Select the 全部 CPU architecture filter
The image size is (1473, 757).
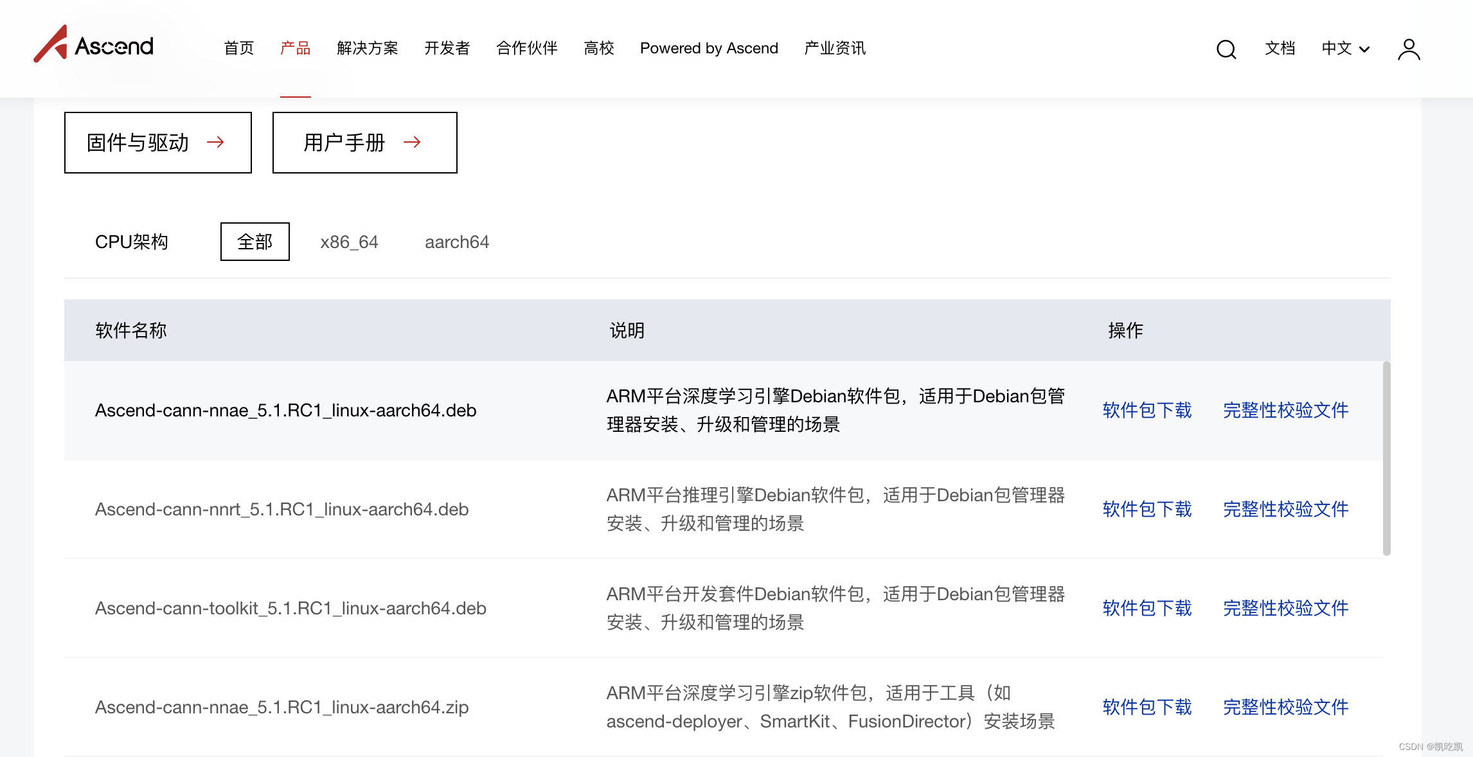tap(255, 242)
